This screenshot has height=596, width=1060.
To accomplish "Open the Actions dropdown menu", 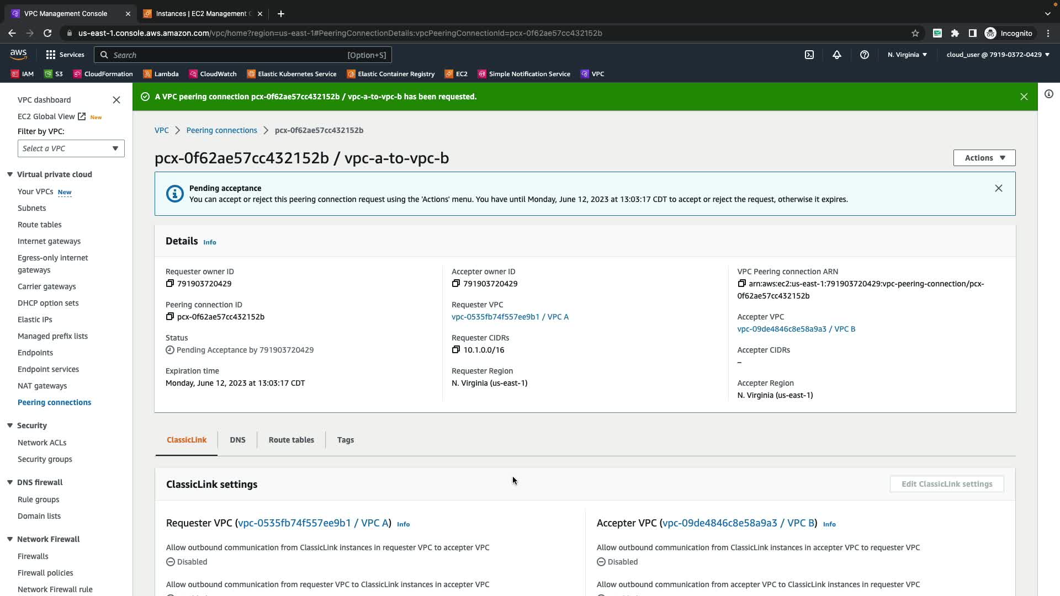I will (984, 158).
